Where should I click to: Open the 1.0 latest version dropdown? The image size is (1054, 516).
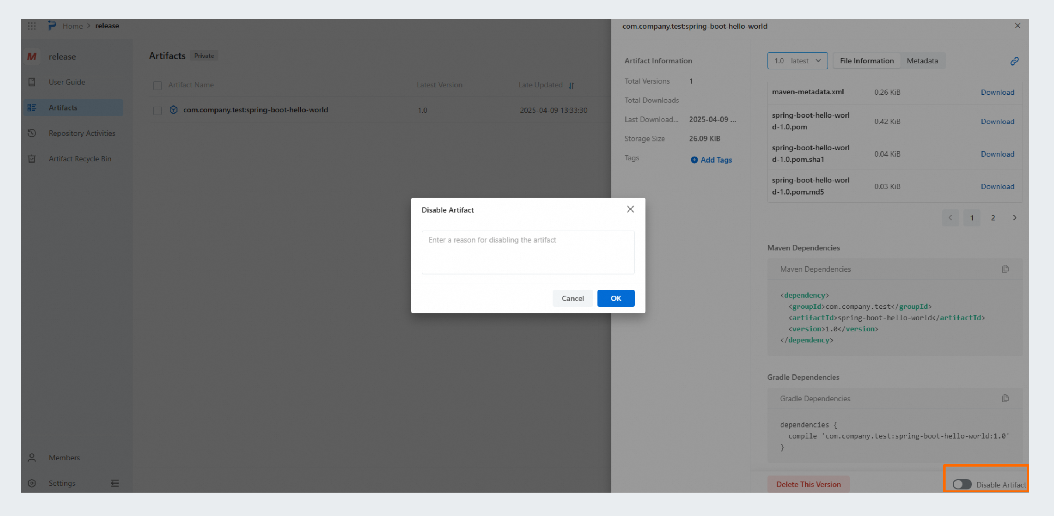[797, 60]
